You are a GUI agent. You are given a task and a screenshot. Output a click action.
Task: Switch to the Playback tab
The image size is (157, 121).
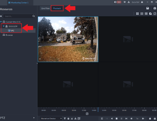(x=57, y=8)
